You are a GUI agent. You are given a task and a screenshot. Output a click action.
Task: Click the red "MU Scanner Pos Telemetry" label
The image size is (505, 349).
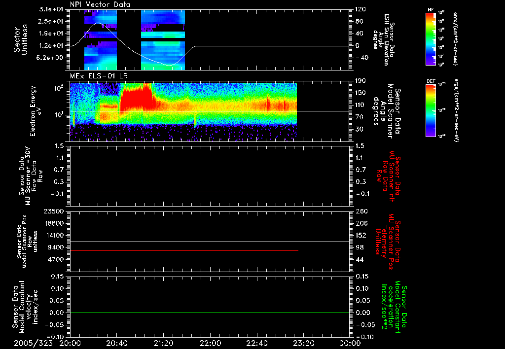(388, 241)
